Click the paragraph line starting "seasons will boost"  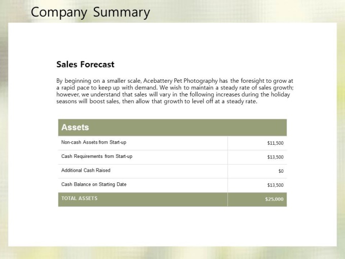pos(157,101)
